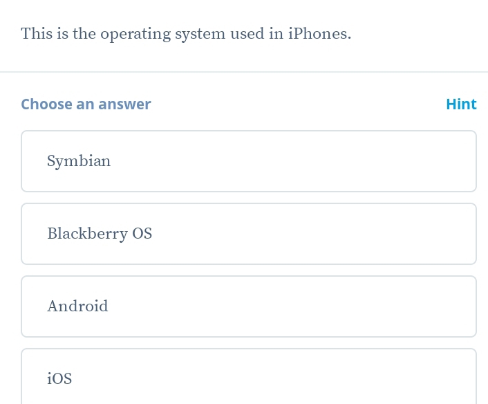The height and width of the screenshot is (404, 488).
Task: Click the 'Choose an answer' heading
Action: (86, 104)
